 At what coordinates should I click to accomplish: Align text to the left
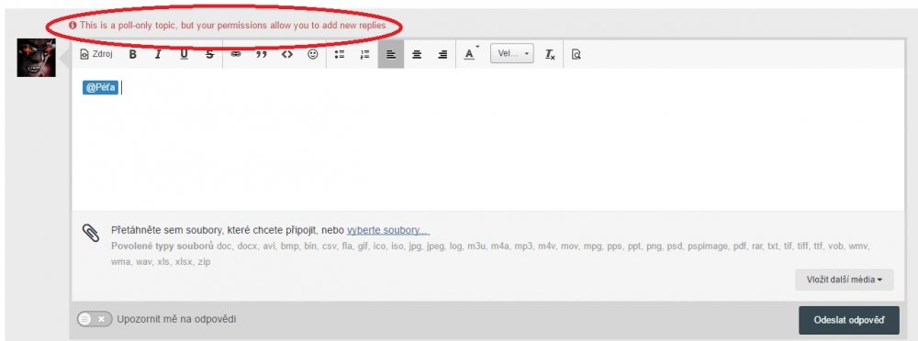[x=391, y=54]
